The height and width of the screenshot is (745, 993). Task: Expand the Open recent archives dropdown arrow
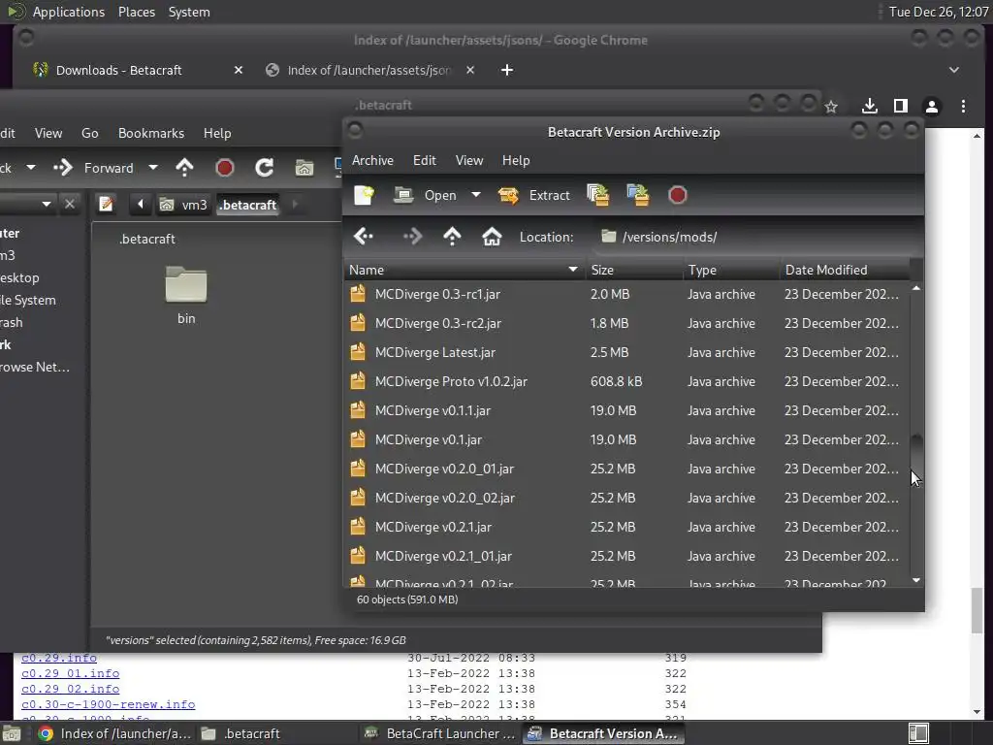(475, 195)
